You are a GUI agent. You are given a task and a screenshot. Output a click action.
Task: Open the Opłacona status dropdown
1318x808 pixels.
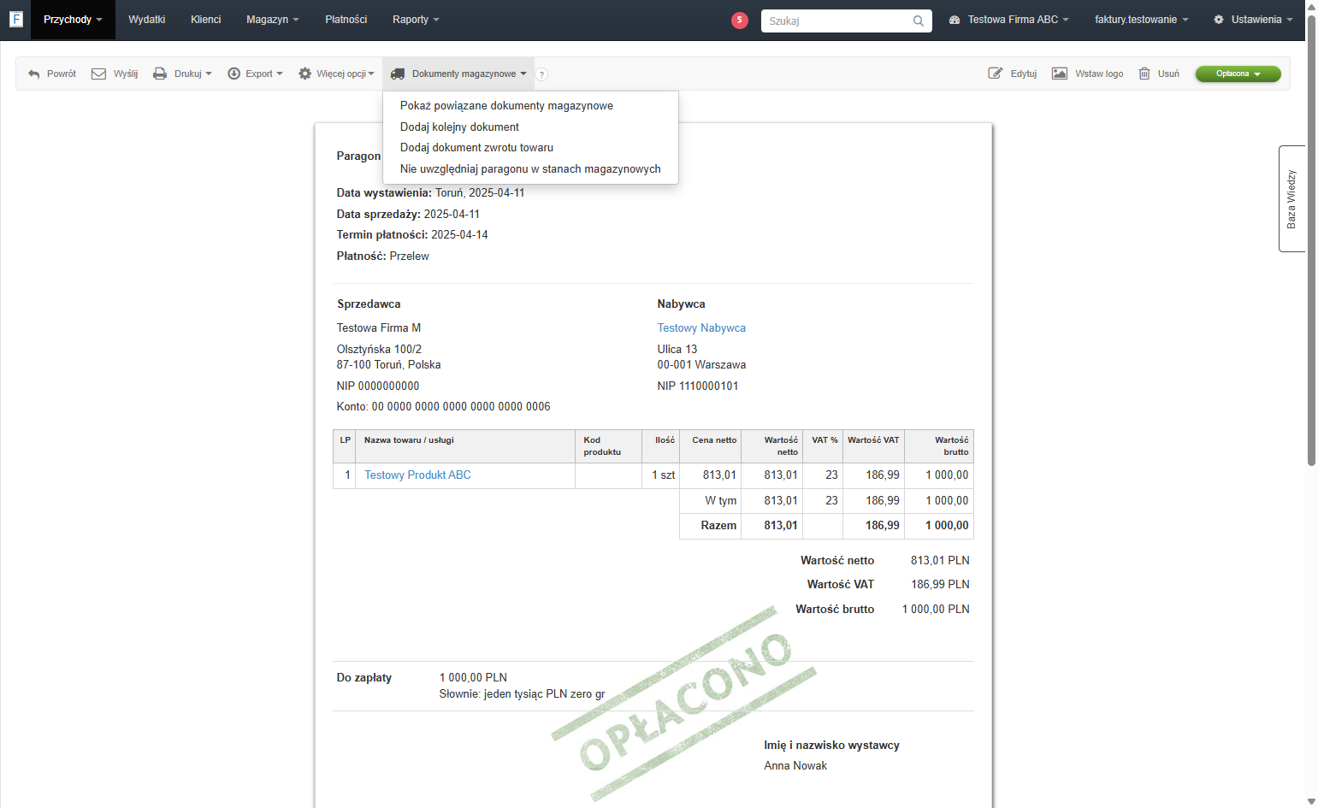coord(1238,74)
